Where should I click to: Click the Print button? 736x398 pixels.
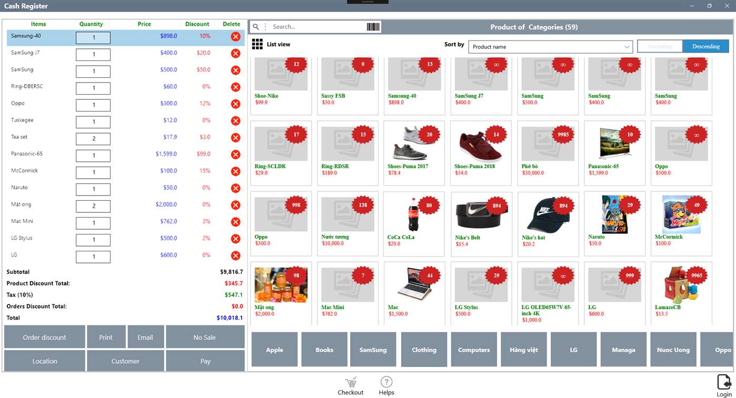[106, 337]
